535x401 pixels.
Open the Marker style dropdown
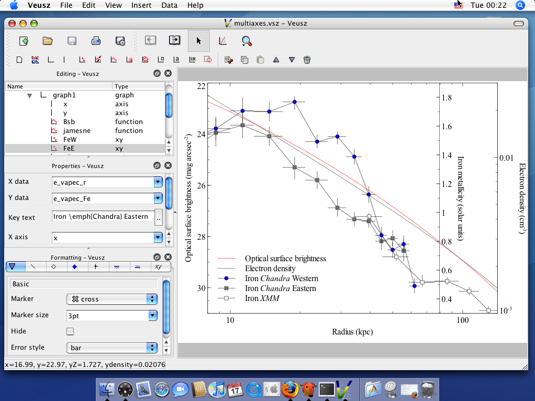point(112,299)
